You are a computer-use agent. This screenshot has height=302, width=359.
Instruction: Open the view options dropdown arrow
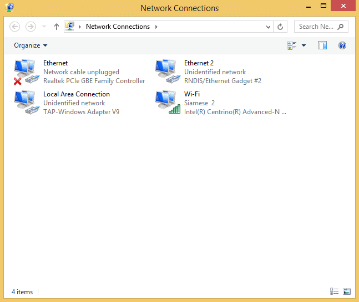[304, 45]
